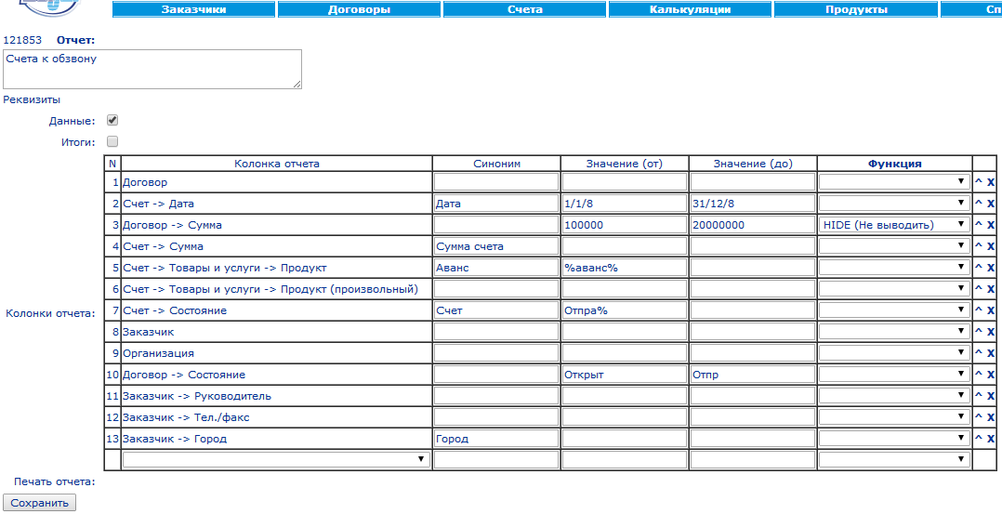The image size is (1002, 514).
Task: Open Функция dropdown for Счет -> Сумма
Action: (894, 246)
